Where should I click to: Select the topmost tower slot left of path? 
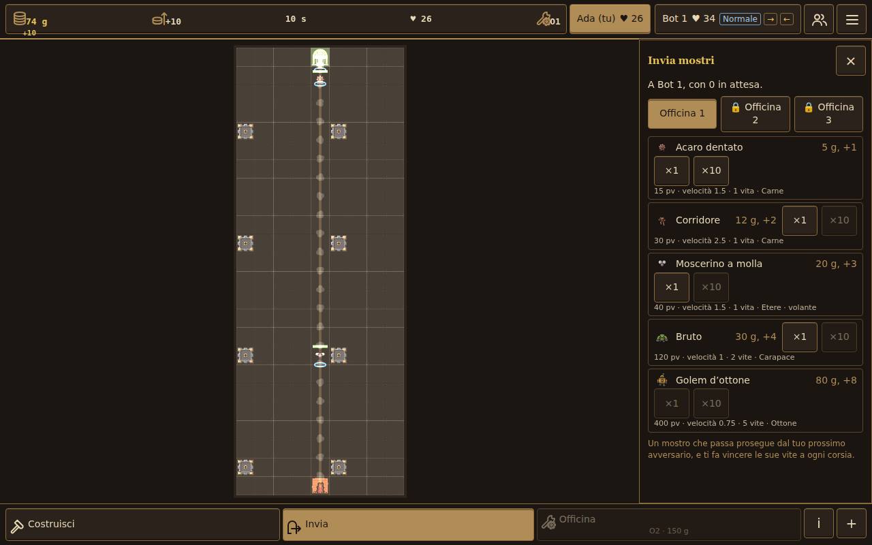pyautogui.click(x=245, y=131)
